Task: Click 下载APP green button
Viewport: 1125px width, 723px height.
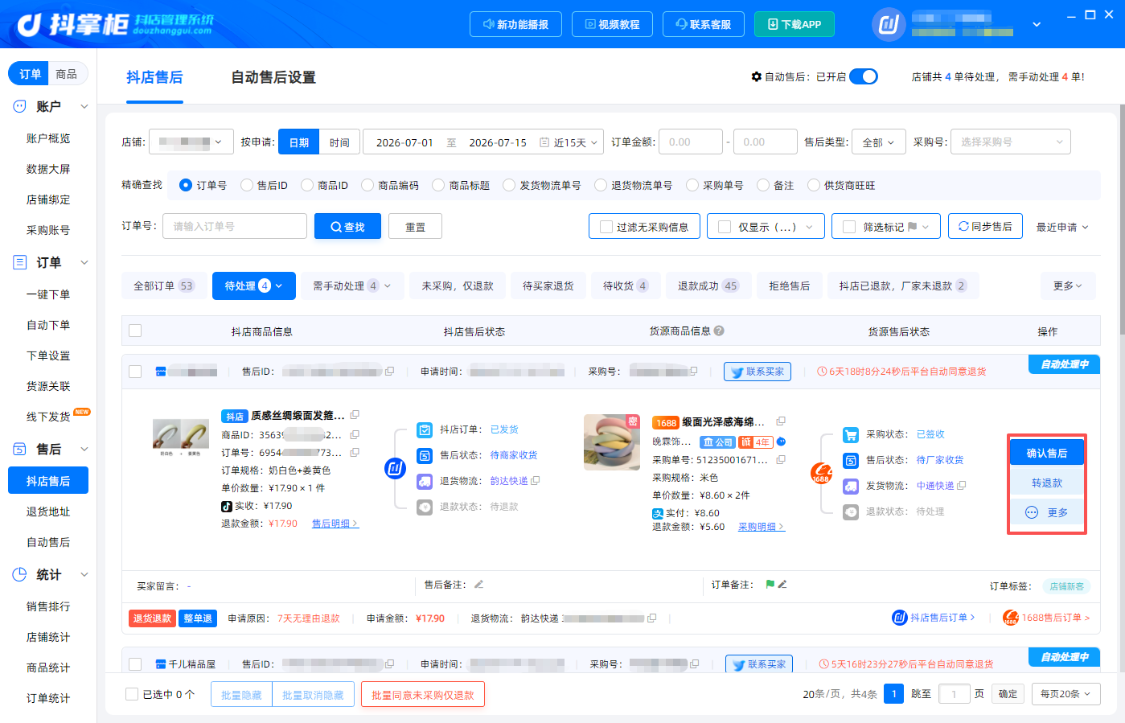Action: (794, 24)
